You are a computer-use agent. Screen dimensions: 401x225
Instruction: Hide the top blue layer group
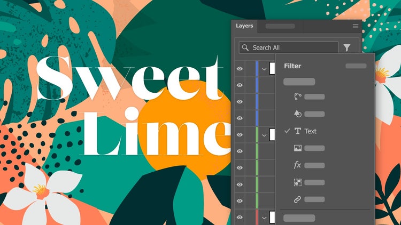pyautogui.click(x=240, y=69)
